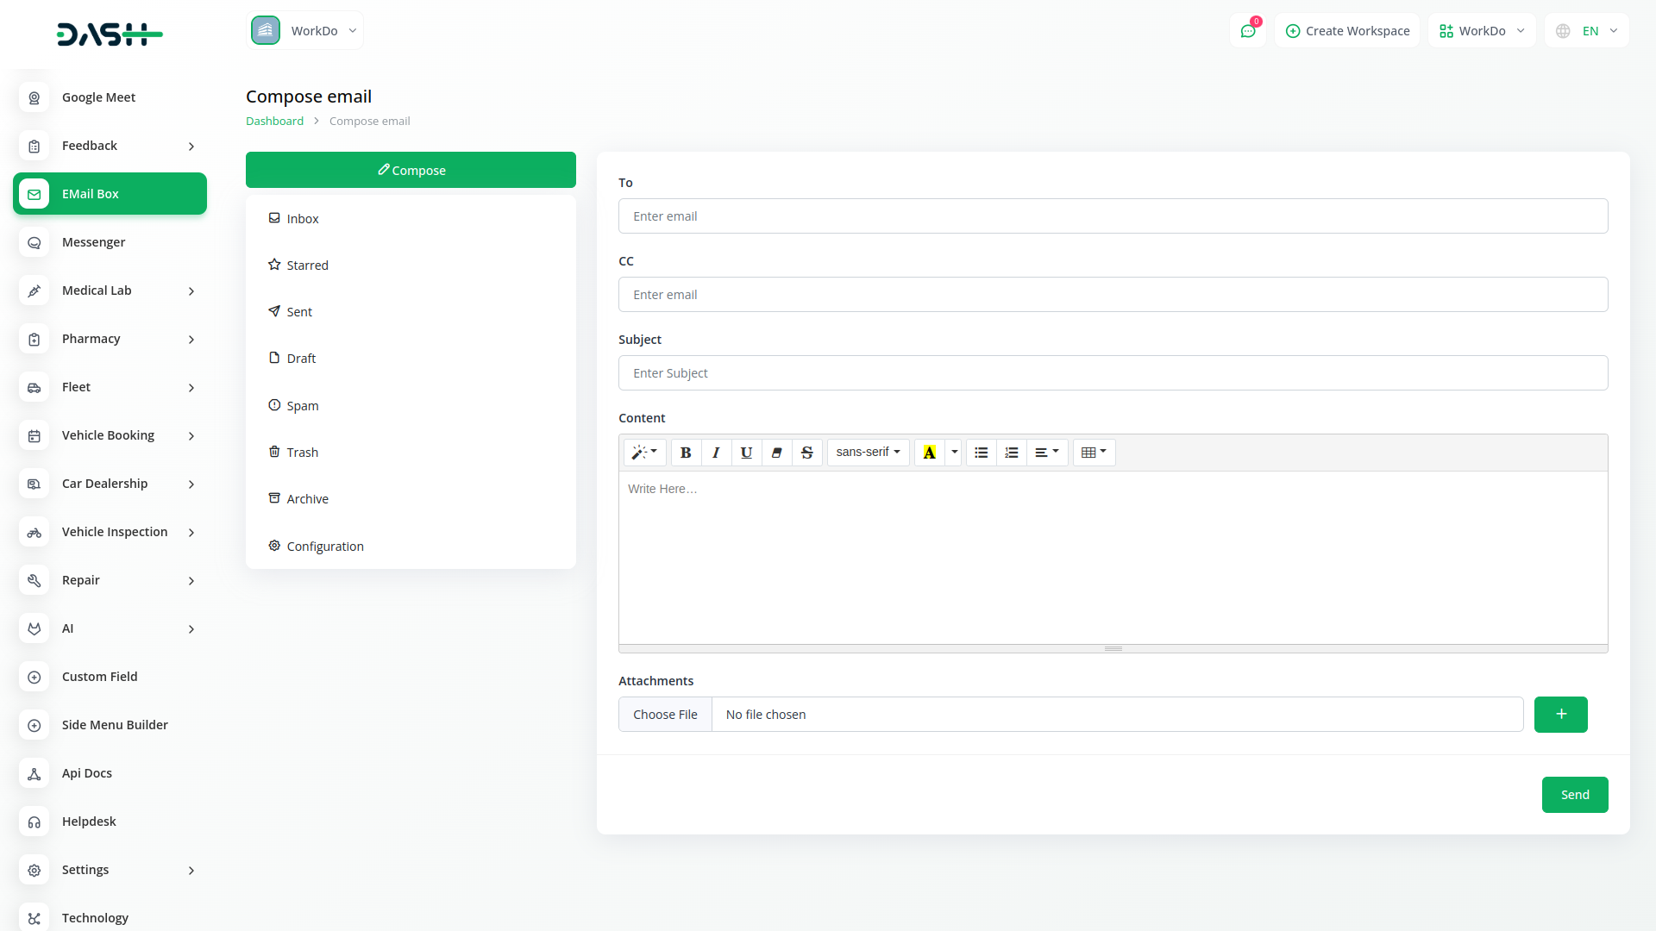Image resolution: width=1656 pixels, height=931 pixels.
Task: Click Choose File for attachments
Action: point(665,715)
